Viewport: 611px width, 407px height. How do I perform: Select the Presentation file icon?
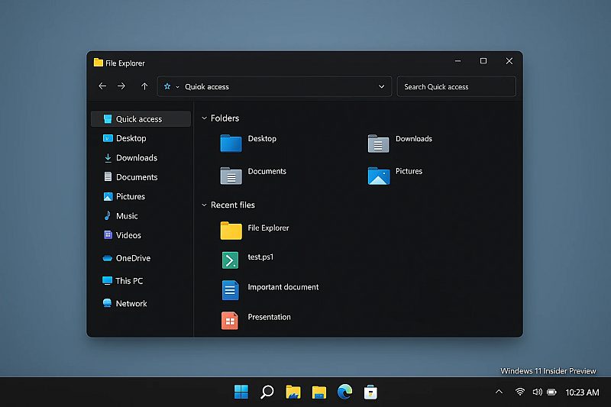230,321
